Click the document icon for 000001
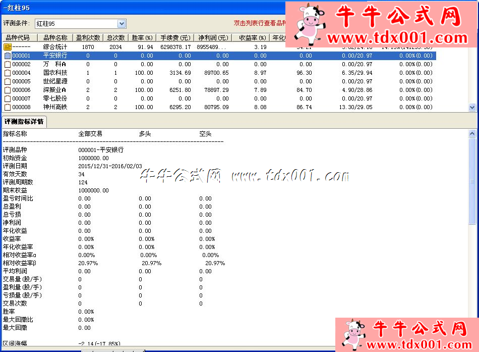This screenshot has width=479, height=352. pos(8,56)
